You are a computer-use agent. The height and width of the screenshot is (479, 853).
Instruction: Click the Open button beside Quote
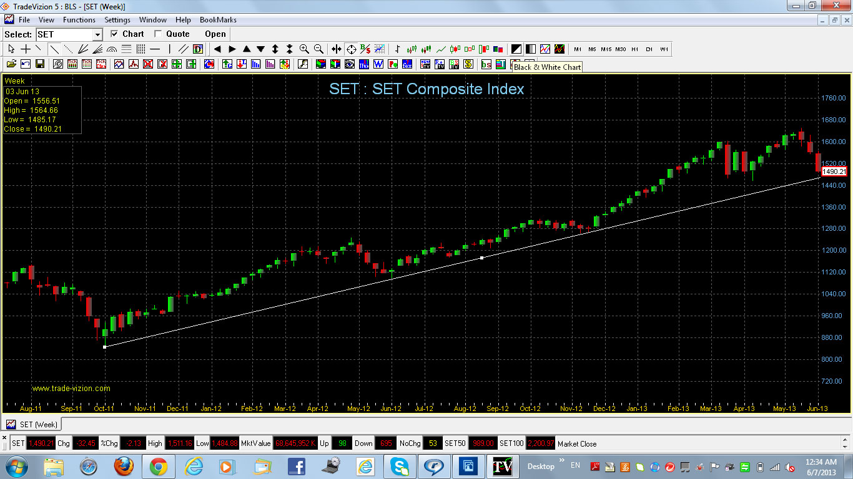[215, 34]
